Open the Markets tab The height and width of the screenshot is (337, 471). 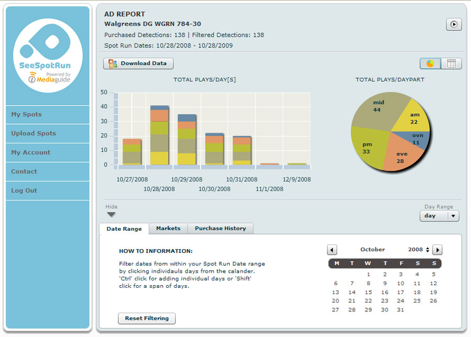tap(168, 229)
